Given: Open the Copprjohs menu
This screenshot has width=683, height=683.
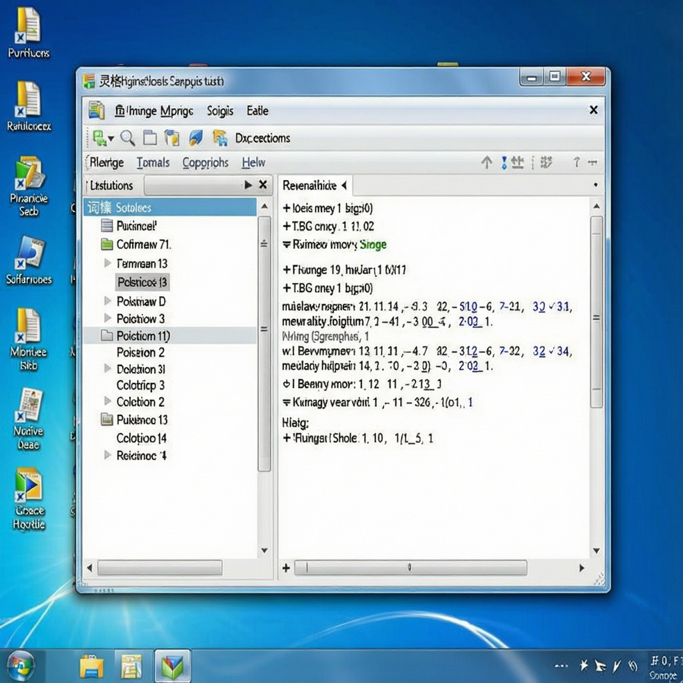Looking at the screenshot, I should (x=205, y=163).
